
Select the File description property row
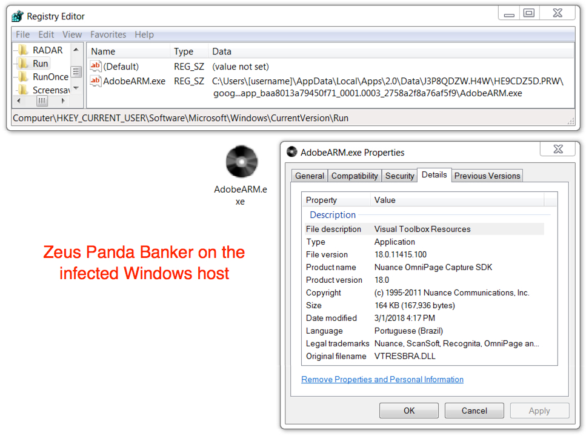coord(424,229)
